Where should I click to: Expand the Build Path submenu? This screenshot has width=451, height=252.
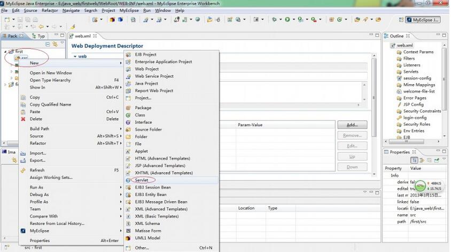click(121, 129)
